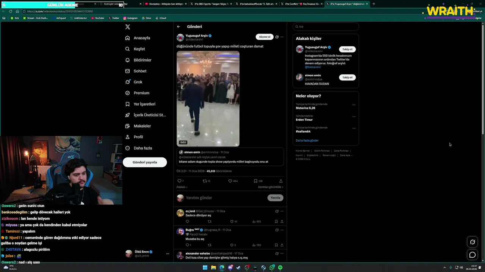This screenshot has width=485, height=272.
Task: Click Grok icon beside Abone ol
Action: [x=277, y=37]
